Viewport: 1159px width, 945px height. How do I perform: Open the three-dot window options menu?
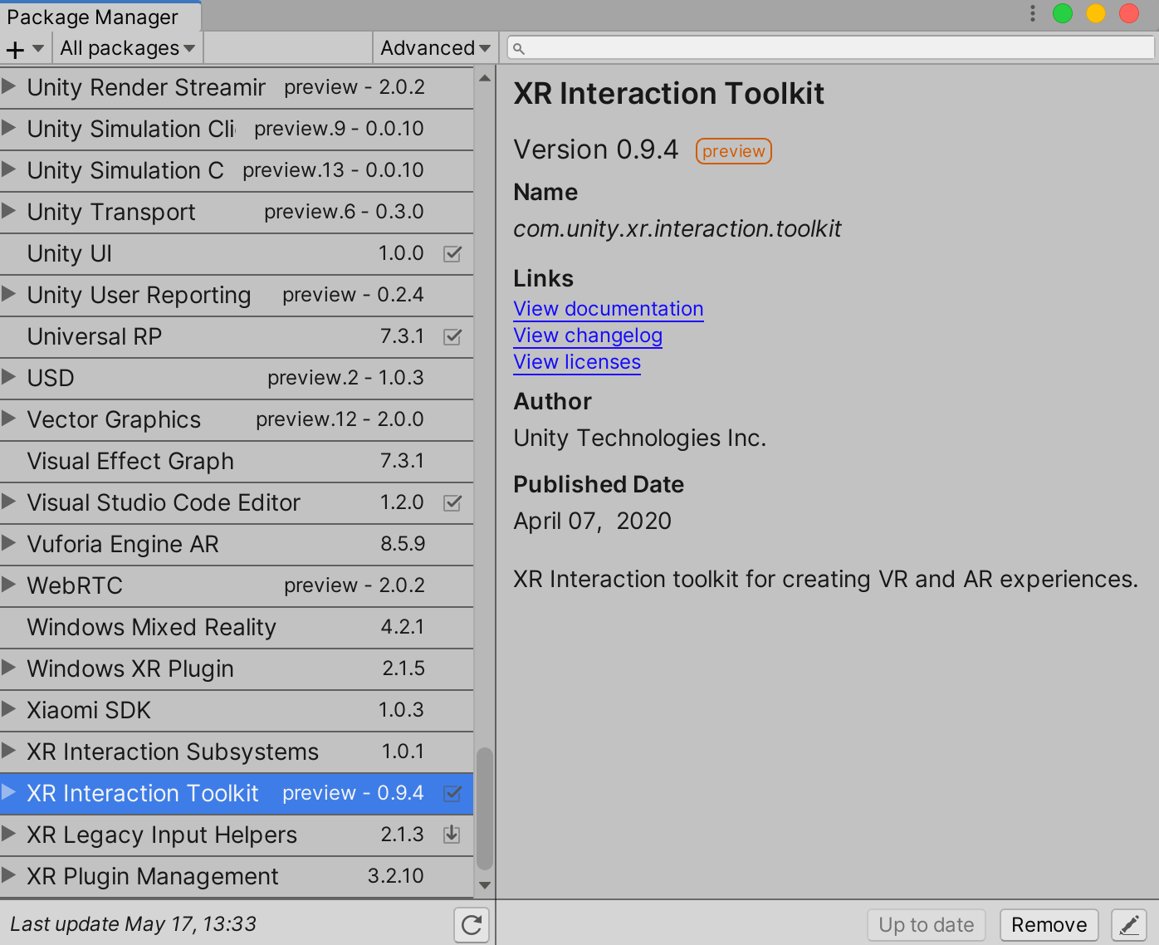(1032, 13)
